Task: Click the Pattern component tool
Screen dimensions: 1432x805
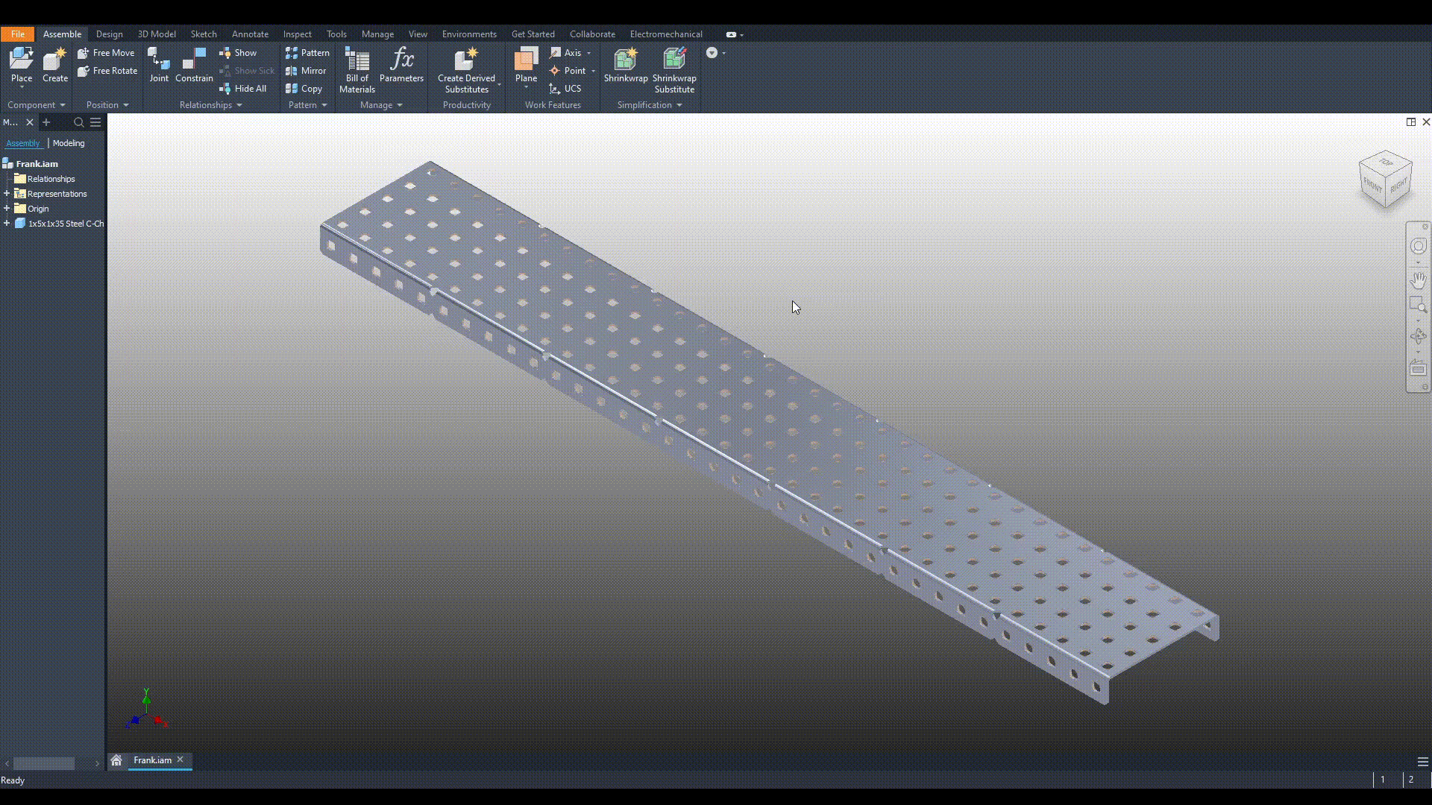Action: pos(307,53)
